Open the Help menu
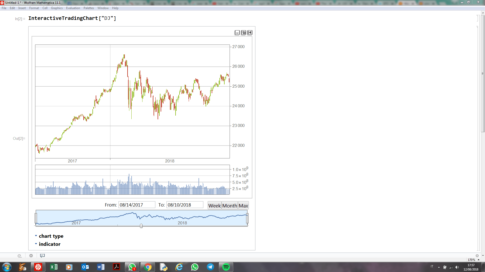485x272 pixels. tap(115, 8)
